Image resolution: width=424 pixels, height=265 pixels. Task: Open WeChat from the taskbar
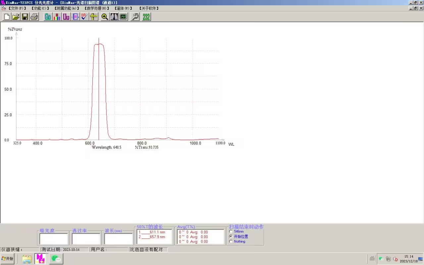pyautogui.click(x=56, y=259)
